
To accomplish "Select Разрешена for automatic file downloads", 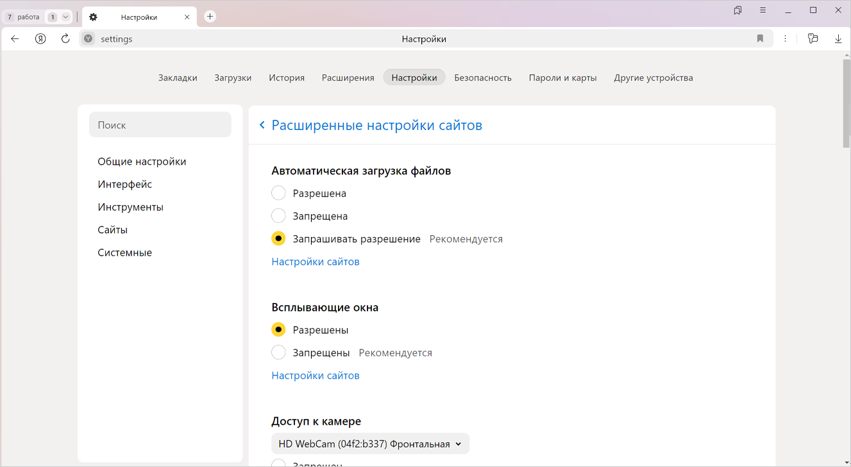I will tap(278, 193).
